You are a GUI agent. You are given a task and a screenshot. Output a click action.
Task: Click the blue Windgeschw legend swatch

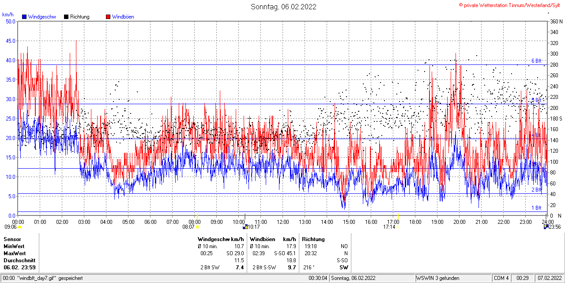click(x=24, y=17)
